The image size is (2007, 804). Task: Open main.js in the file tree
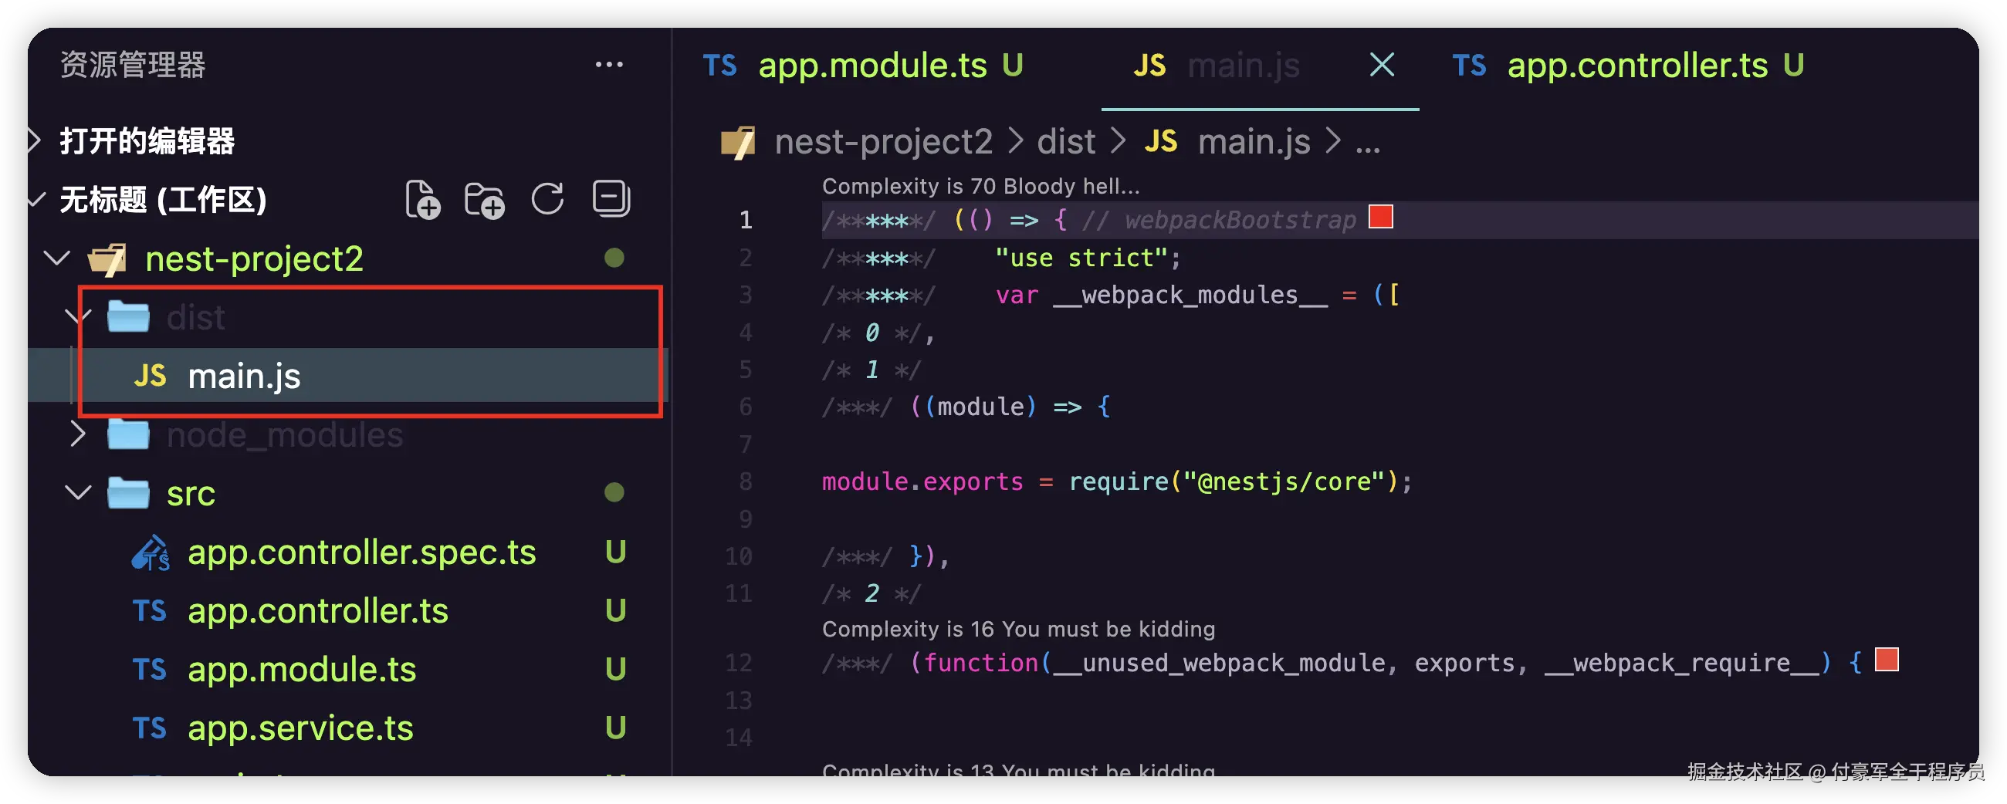[x=348, y=376]
